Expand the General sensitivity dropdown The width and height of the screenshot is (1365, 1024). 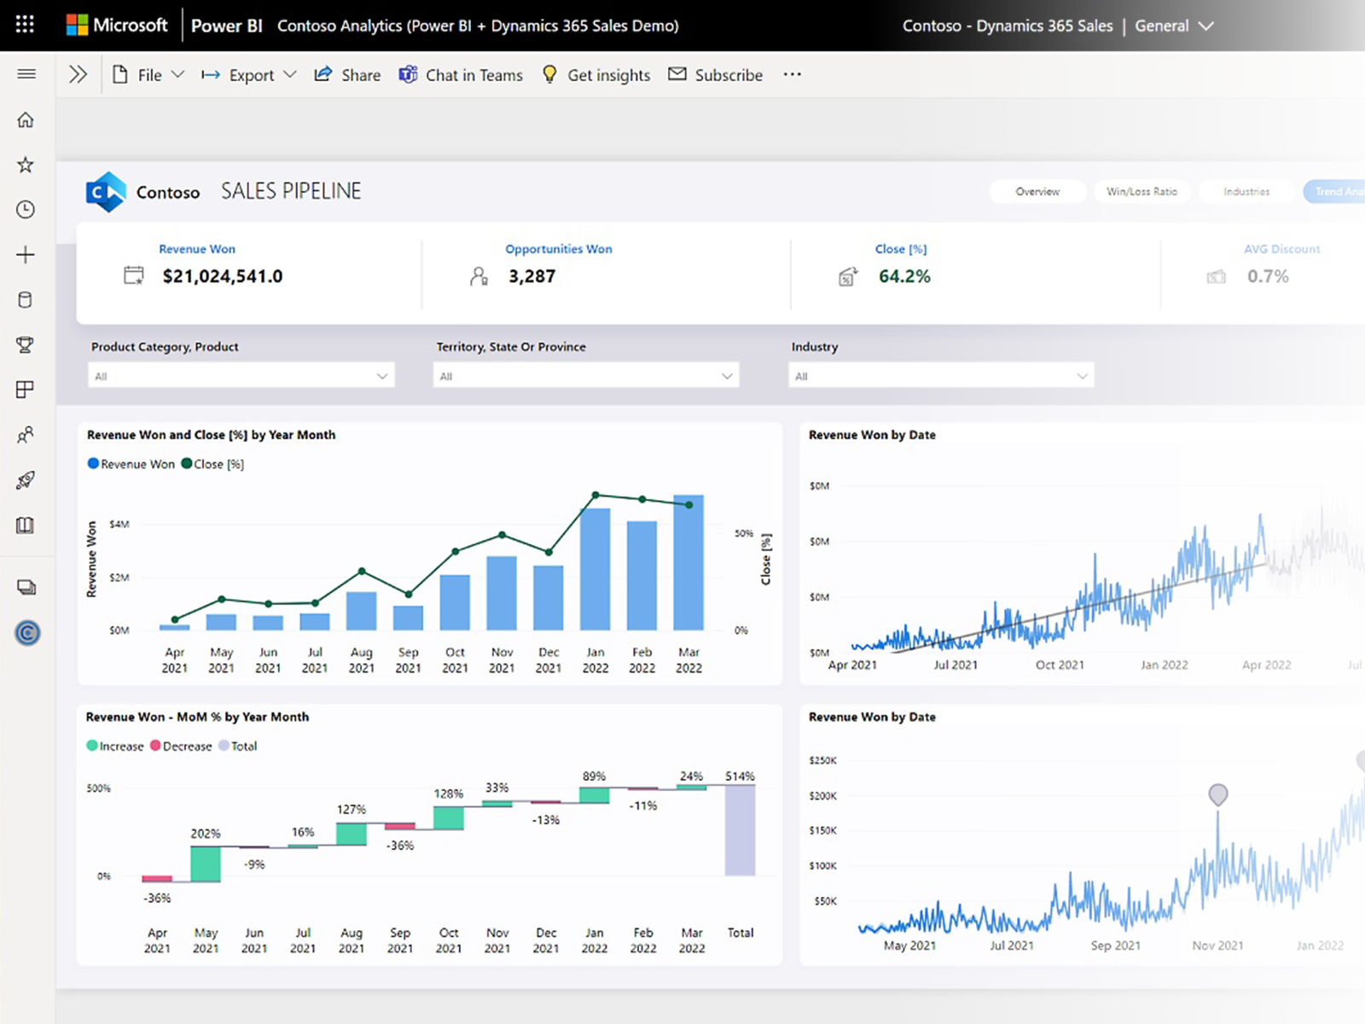pyautogui.click(x=1174, y=26)
